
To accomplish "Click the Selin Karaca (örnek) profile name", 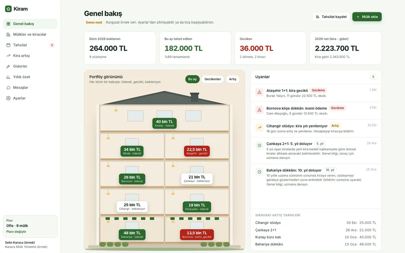I will pyautogui.click(x=20, y=243).
